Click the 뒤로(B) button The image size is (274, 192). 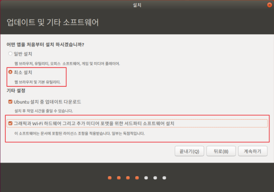pos(221,151)
